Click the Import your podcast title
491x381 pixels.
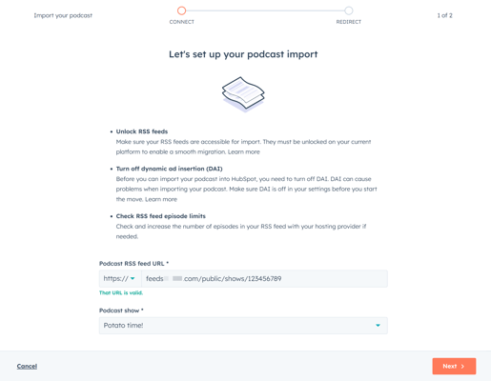[63, 15]
